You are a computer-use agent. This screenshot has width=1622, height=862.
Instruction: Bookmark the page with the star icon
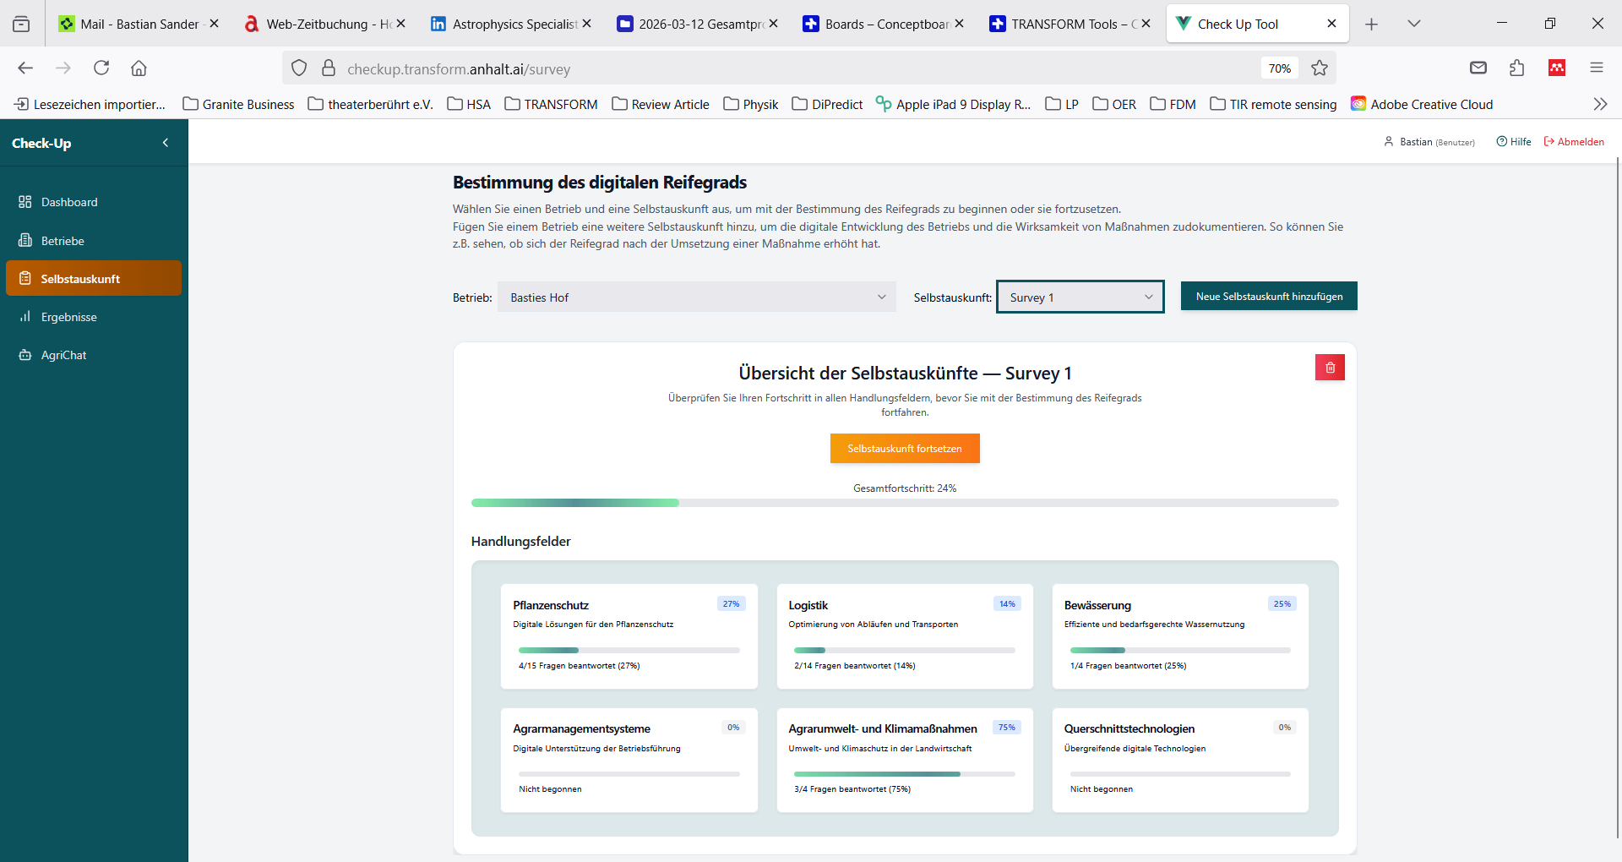1320,68
